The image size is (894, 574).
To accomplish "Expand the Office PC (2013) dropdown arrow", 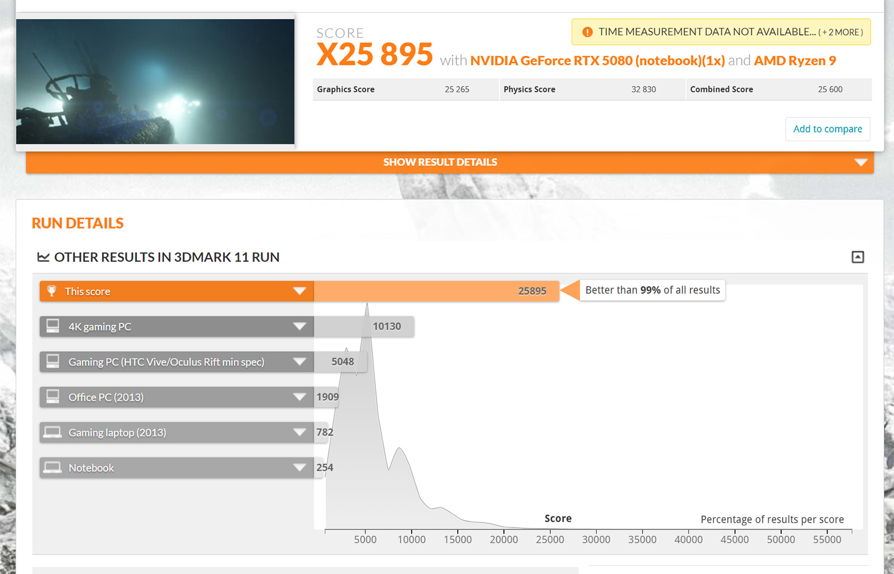I will [299, 397].
